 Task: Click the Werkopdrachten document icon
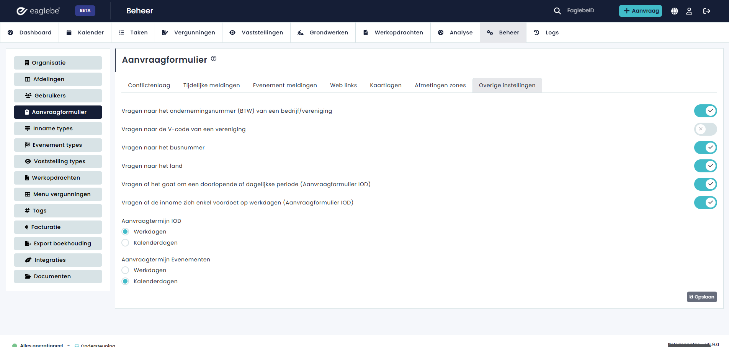(366, 32)
